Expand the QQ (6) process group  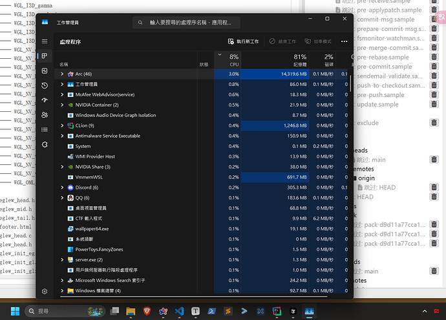[62, 198]
